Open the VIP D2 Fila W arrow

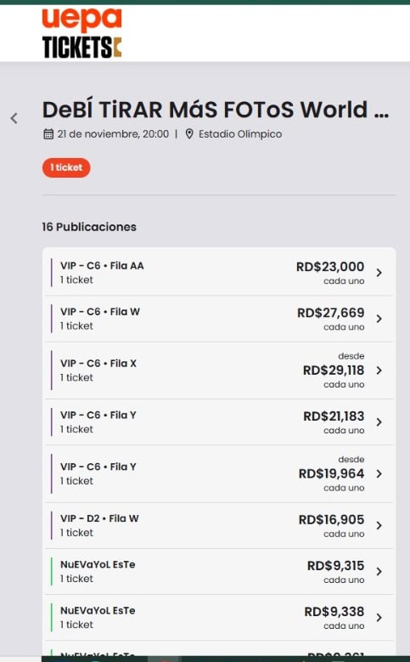tap(379, 526)
